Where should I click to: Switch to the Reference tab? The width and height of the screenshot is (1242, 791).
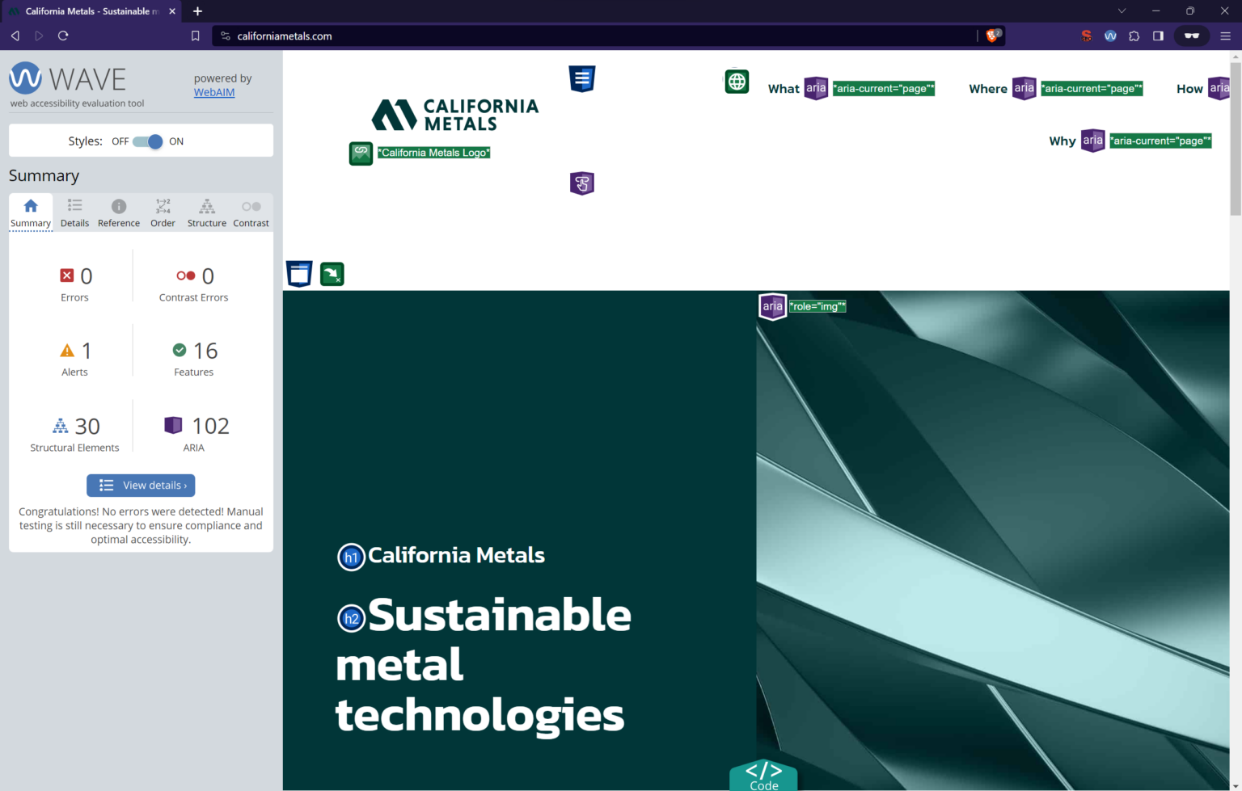click(x=119, y=212)
